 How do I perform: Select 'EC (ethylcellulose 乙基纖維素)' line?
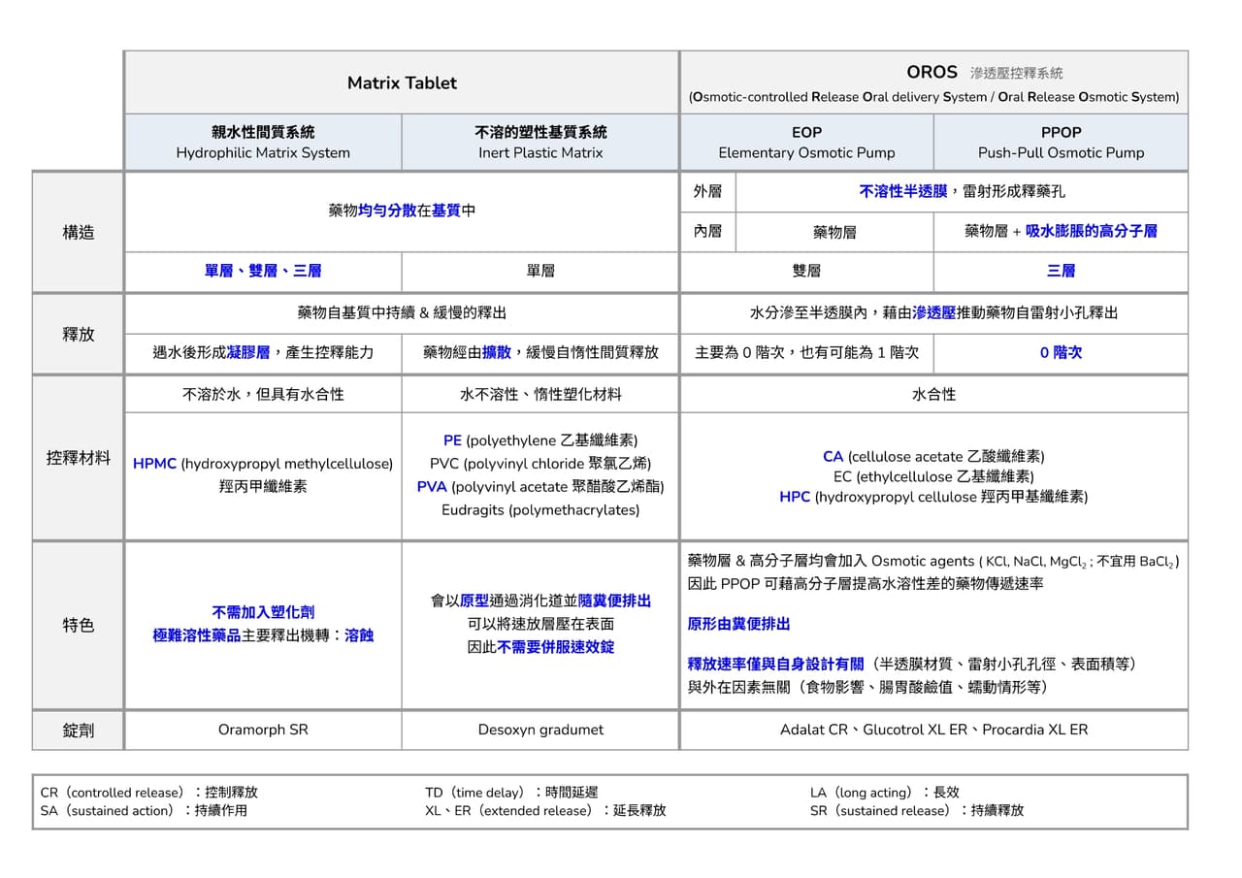coord(933,477)
